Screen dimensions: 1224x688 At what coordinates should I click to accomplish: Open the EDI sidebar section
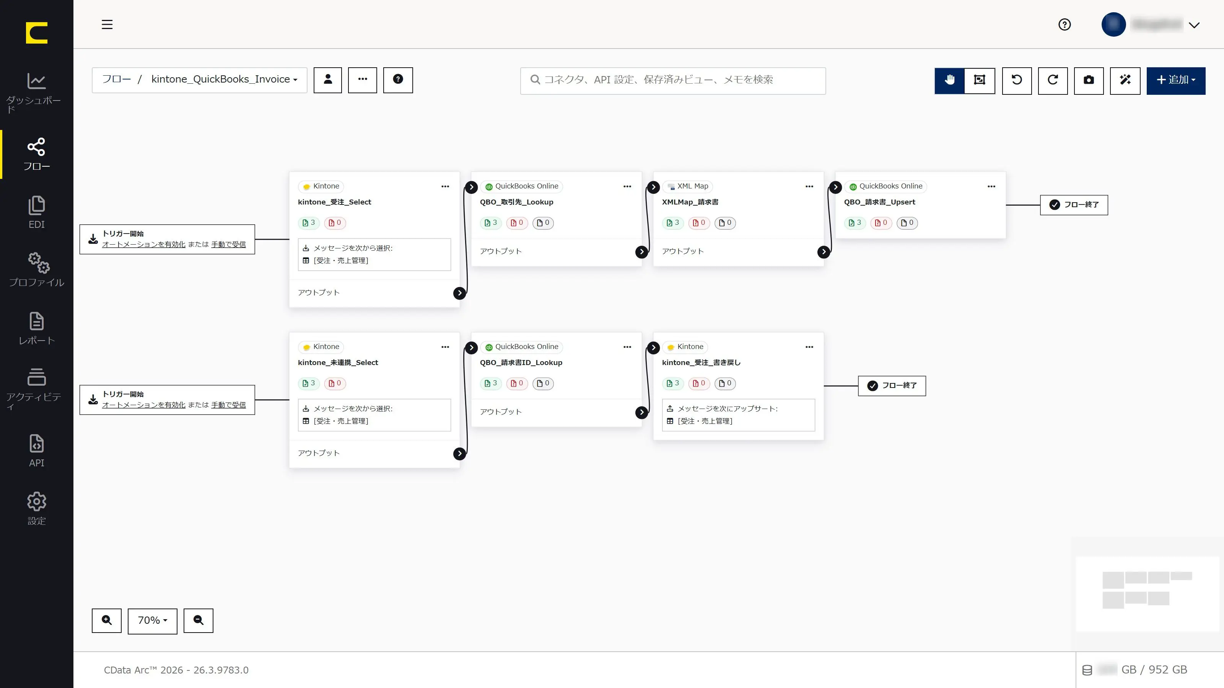click(x=37, y=212)
